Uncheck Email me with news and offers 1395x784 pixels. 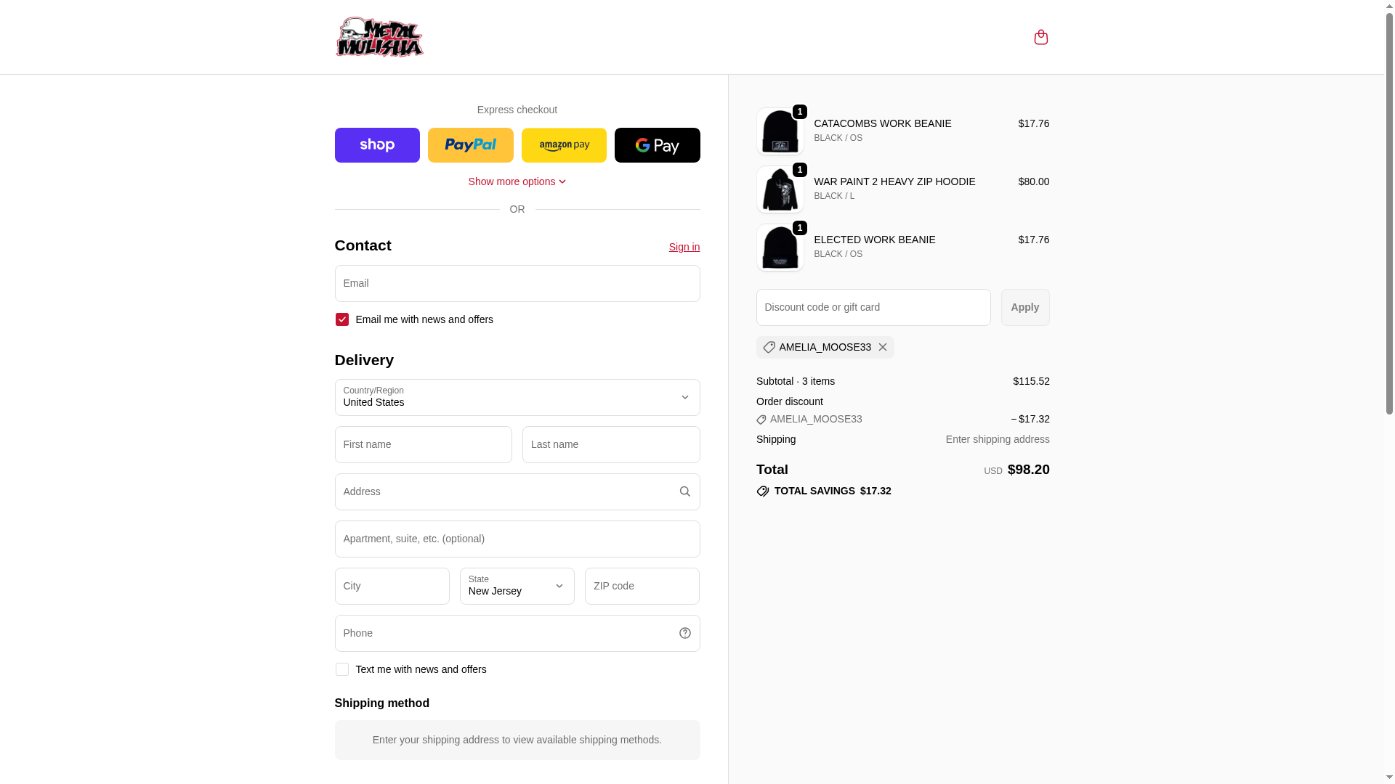341,319
